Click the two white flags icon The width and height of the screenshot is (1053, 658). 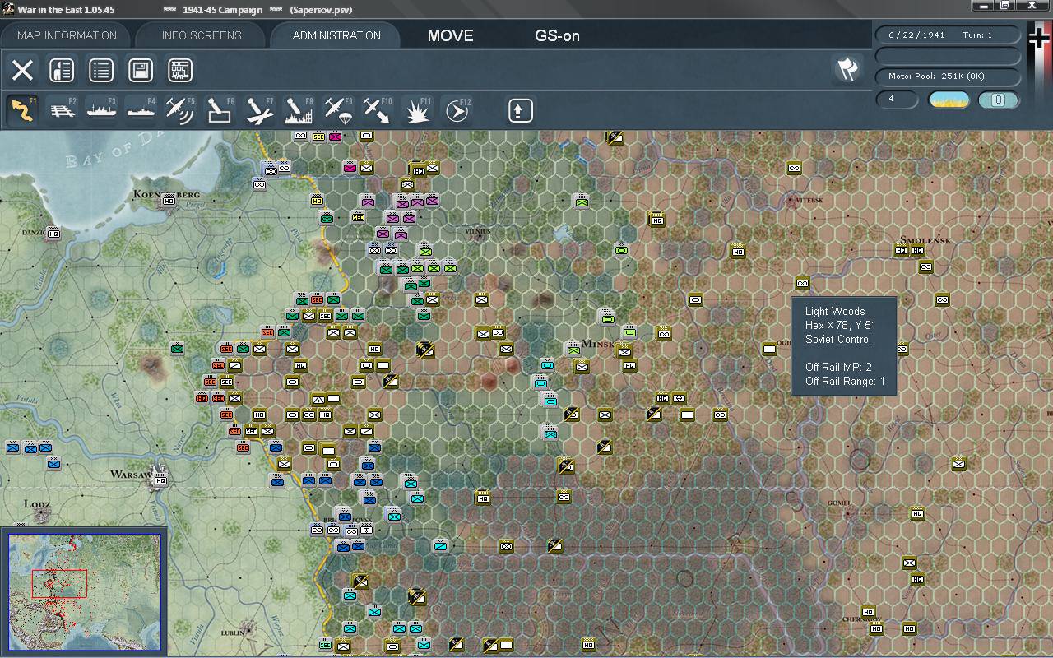pyautogui.click(x=847, y=69)
